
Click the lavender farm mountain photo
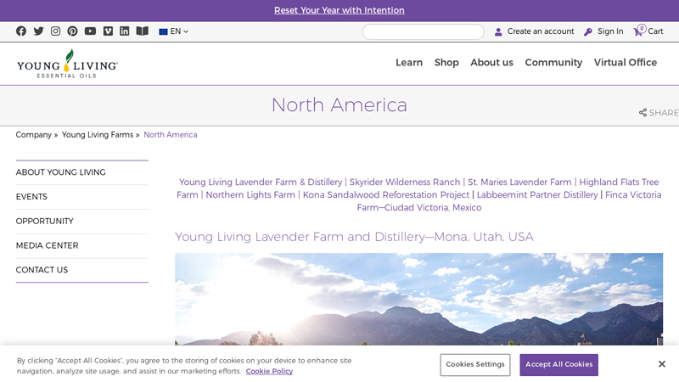point(418,299)
